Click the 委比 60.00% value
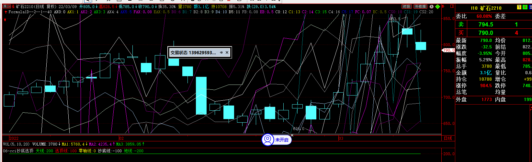This screenshot has height=162, width=532. pyautogui.click(x=484, y=16)
